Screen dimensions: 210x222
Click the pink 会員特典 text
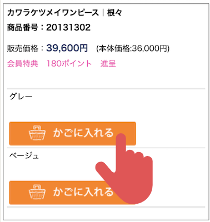(23, 64)
